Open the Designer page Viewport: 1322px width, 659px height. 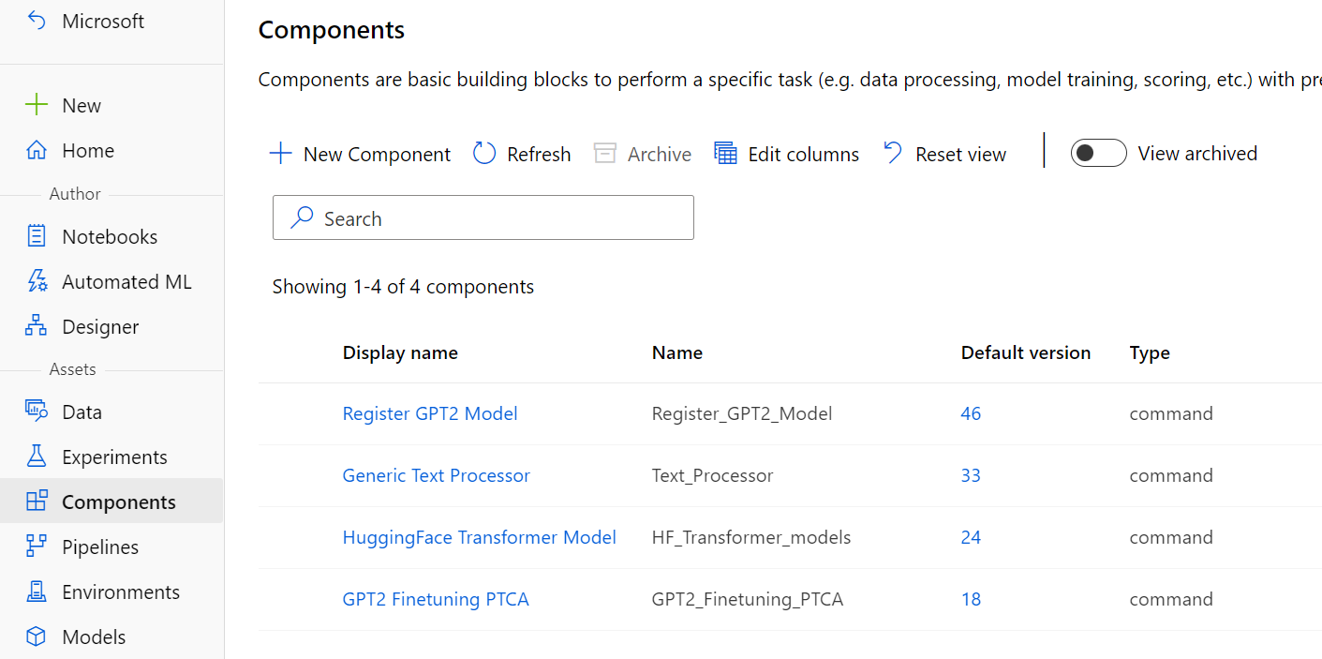click(x=100, y=326)
